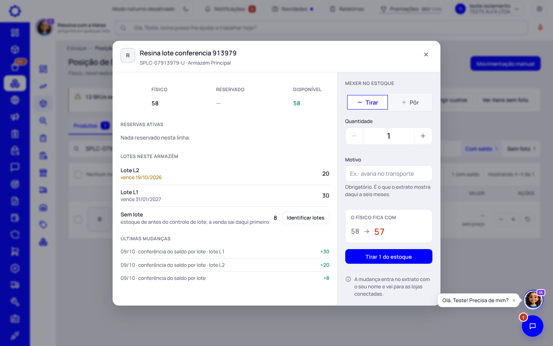Toggle the Modo noturno switch in top bar
The image size is (553, 346).
(186, 9)
